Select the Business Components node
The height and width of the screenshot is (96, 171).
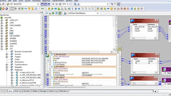(23, 51)
